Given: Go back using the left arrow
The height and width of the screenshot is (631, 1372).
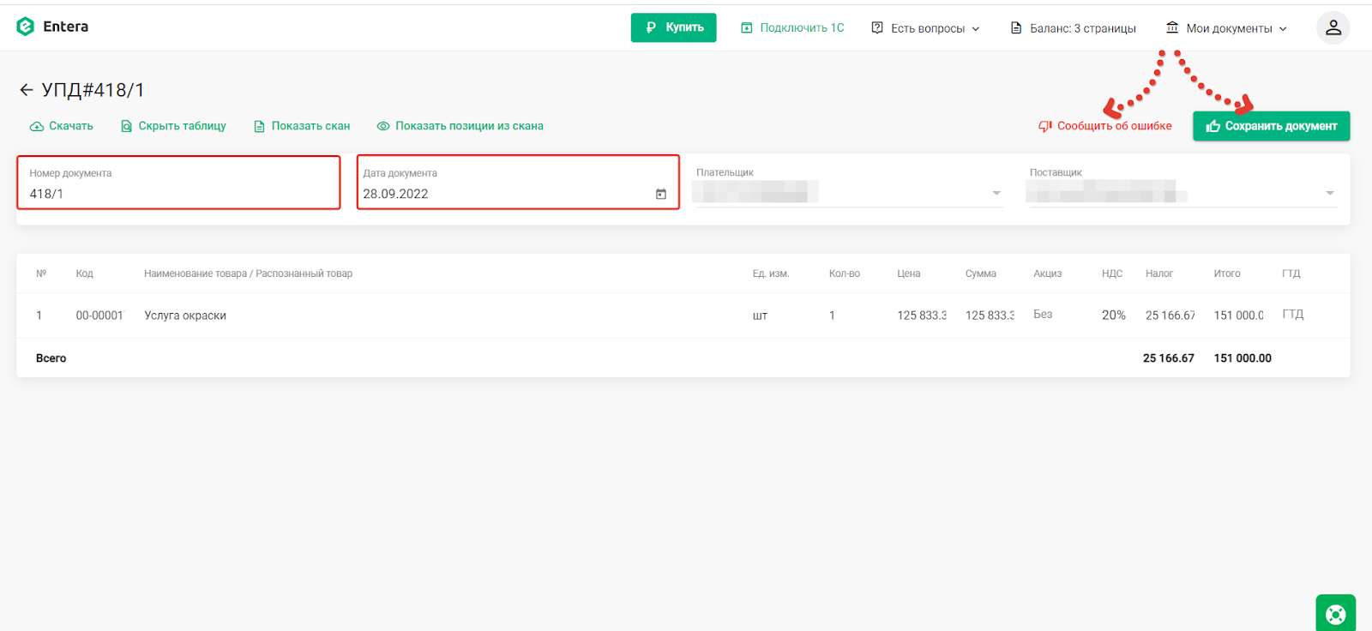Looking at the screenshot, I should click(x=26, y=90).
